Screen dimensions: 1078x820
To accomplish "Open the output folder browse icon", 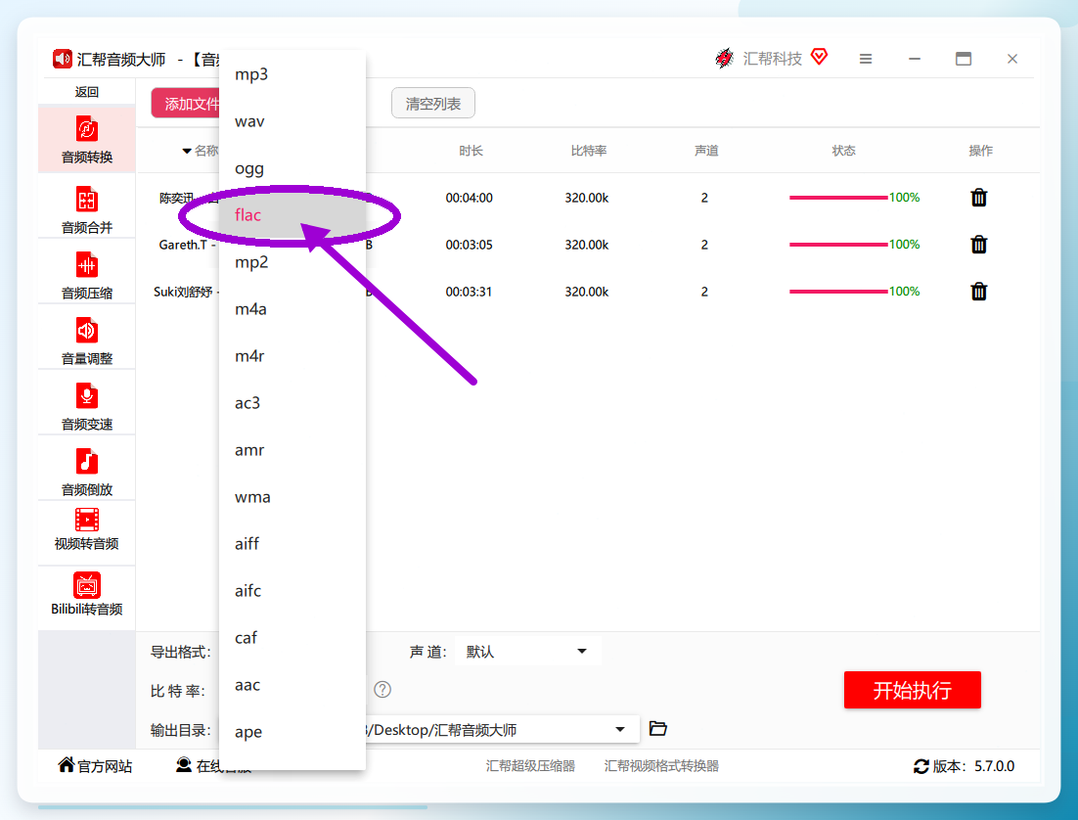I will [658, 728].
